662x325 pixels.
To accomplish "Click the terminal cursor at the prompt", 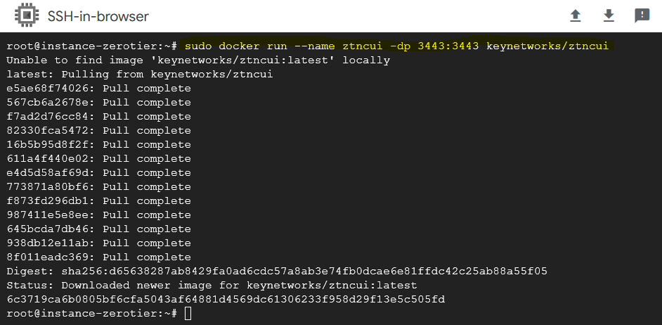I will coord(188,314).
